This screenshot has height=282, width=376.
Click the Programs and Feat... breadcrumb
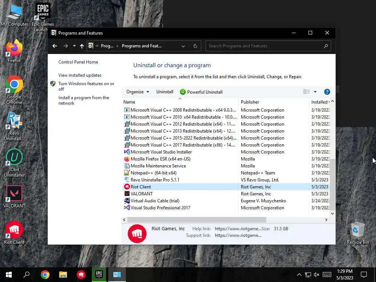click(x=142, y=46)
